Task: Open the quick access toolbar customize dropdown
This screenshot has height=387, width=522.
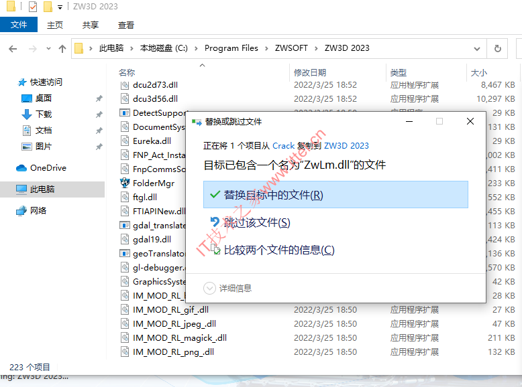Action: (x=60, y=7)
